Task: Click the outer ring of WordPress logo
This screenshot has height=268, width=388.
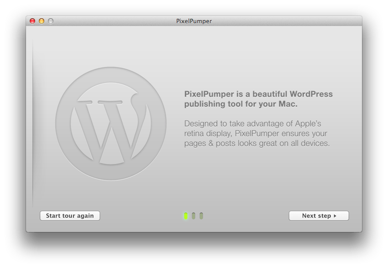Action: 63,124
